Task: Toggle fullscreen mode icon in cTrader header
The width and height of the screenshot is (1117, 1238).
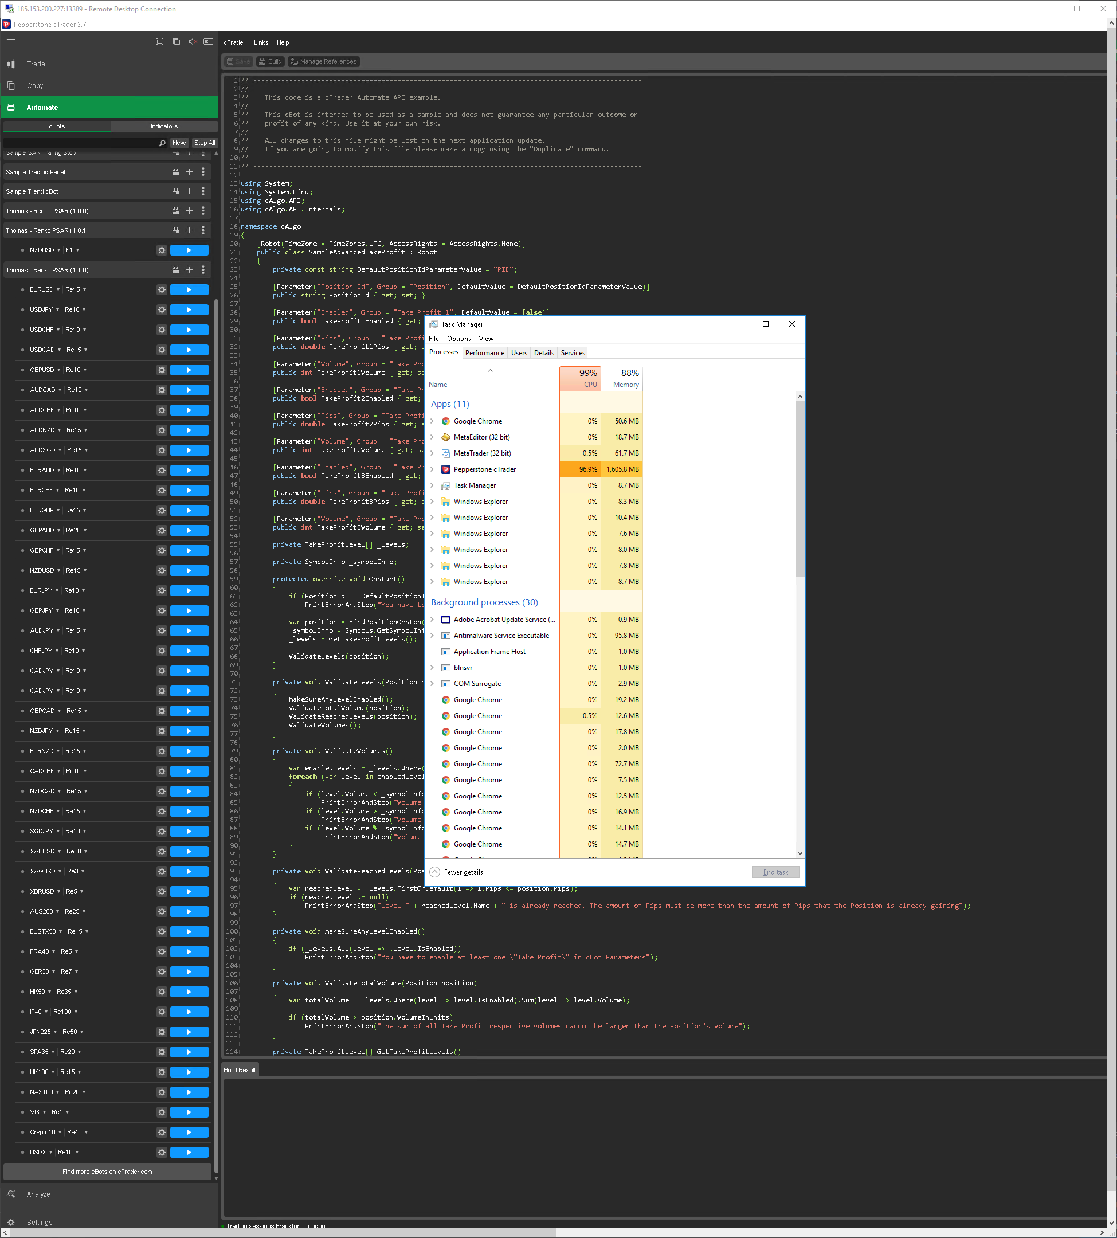Action: click(159, 42)
